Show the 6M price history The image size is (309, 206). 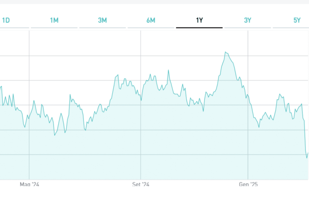click(x=151, y=20)
